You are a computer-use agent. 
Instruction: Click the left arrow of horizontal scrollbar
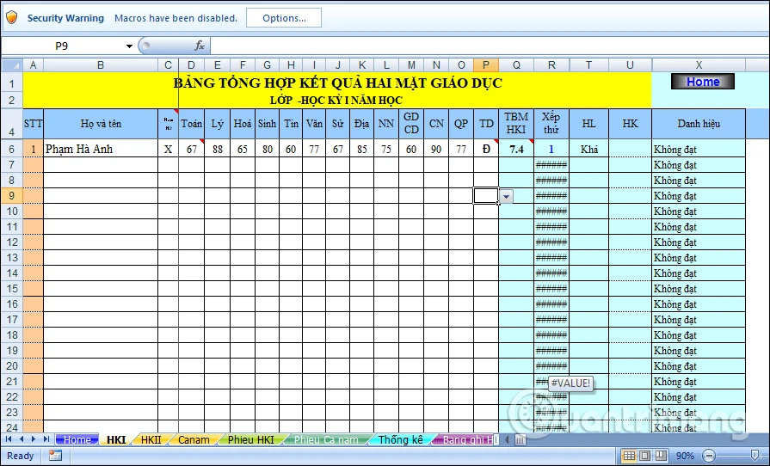click(x=507, y=439)
